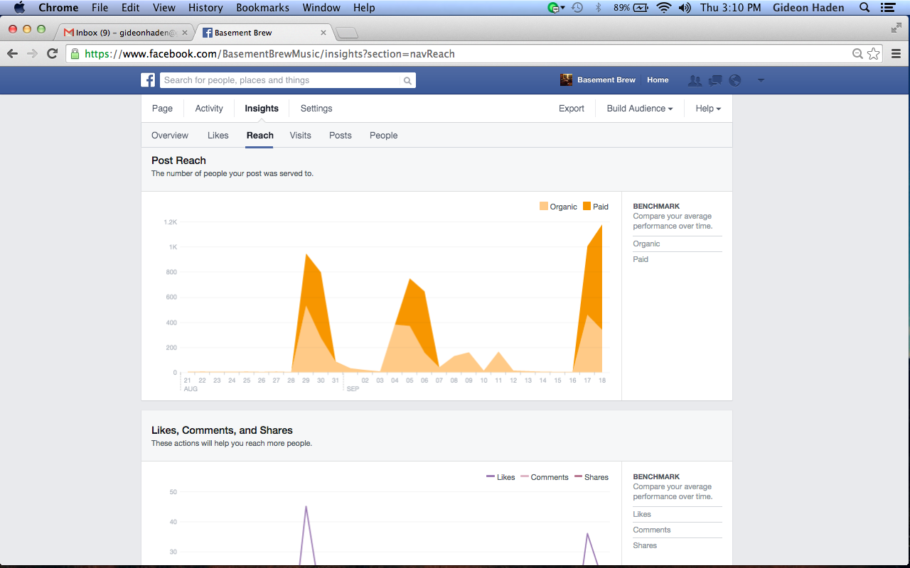Screen dimensions: 910x568
Task: Open the notifications globe icon
Action: [x=734, y=80]
